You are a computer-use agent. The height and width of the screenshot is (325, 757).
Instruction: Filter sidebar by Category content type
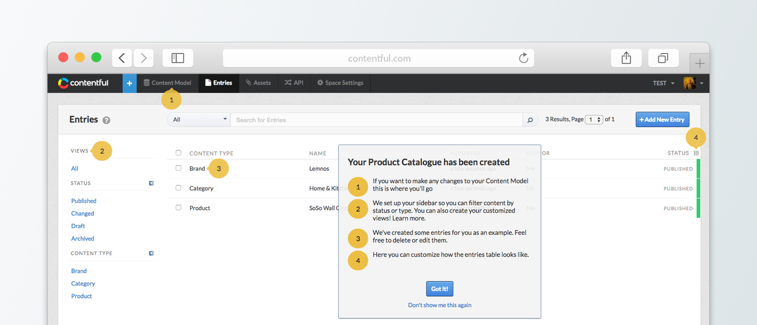pos(83,284)
